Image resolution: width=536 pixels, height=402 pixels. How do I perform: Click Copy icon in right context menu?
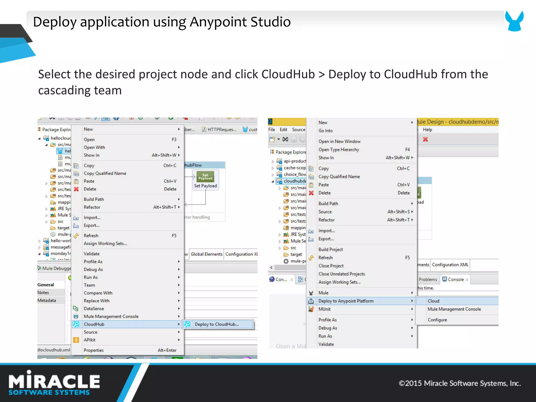click(x=311, y=169)
